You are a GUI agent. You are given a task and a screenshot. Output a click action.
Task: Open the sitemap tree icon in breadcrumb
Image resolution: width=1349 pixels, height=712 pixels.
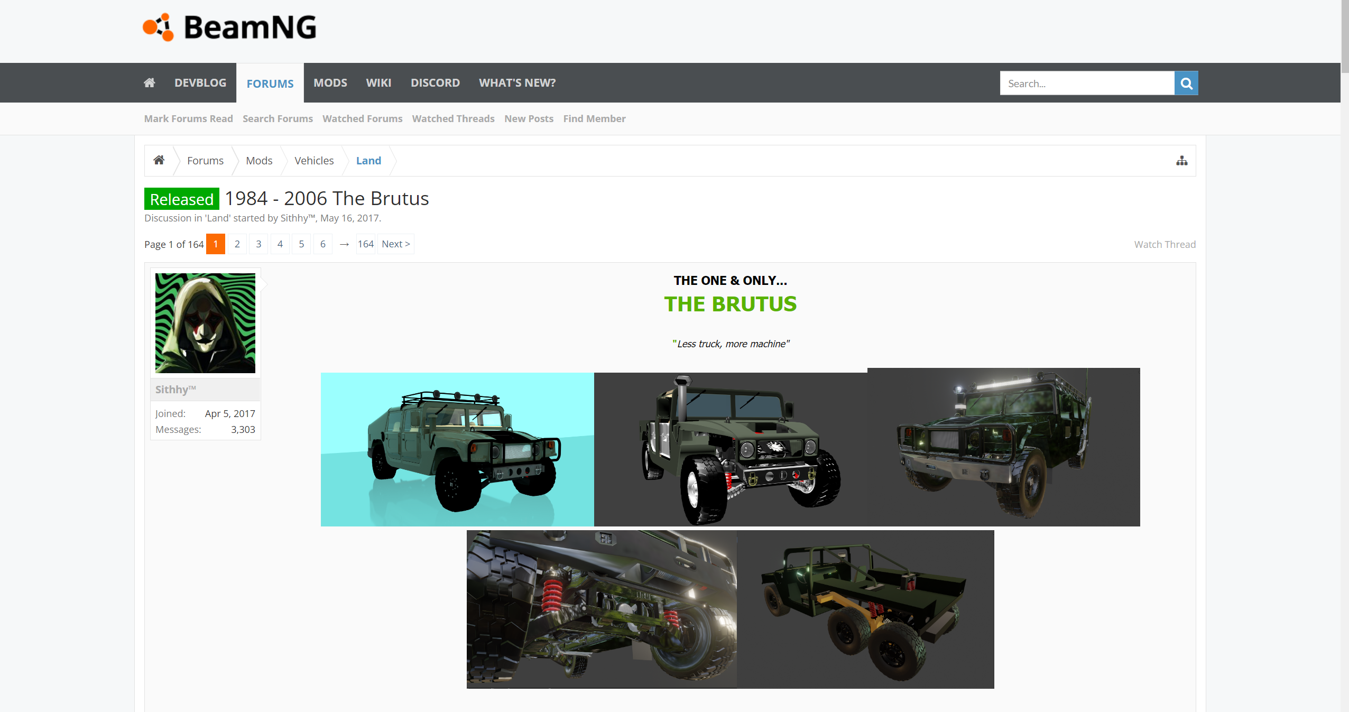[1182, 161]
